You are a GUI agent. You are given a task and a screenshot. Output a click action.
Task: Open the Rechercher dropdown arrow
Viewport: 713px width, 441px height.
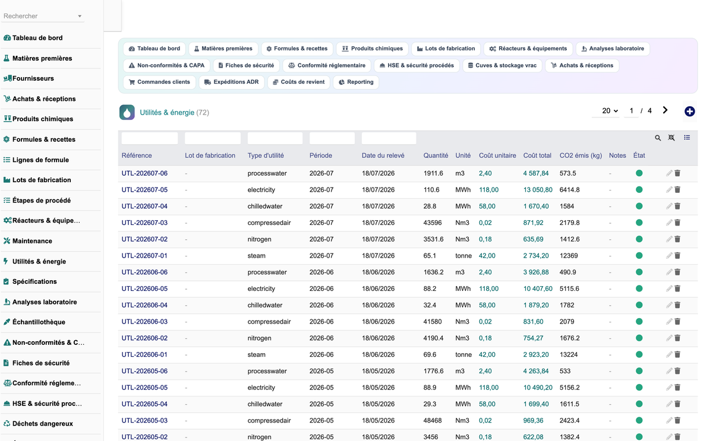80,17
